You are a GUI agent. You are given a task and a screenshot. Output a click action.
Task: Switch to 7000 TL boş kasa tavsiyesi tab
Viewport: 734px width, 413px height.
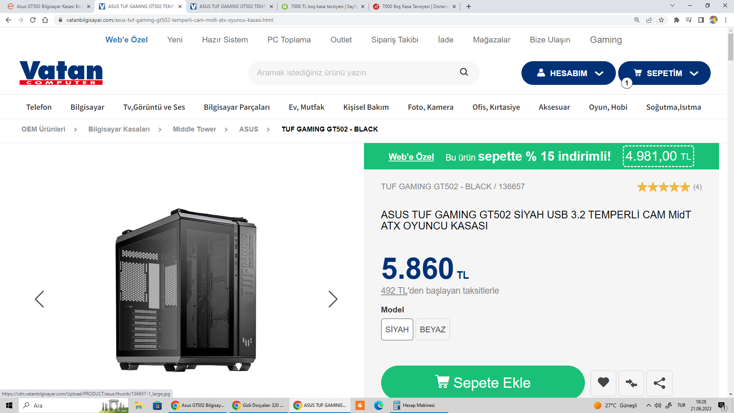pos(323,7)
